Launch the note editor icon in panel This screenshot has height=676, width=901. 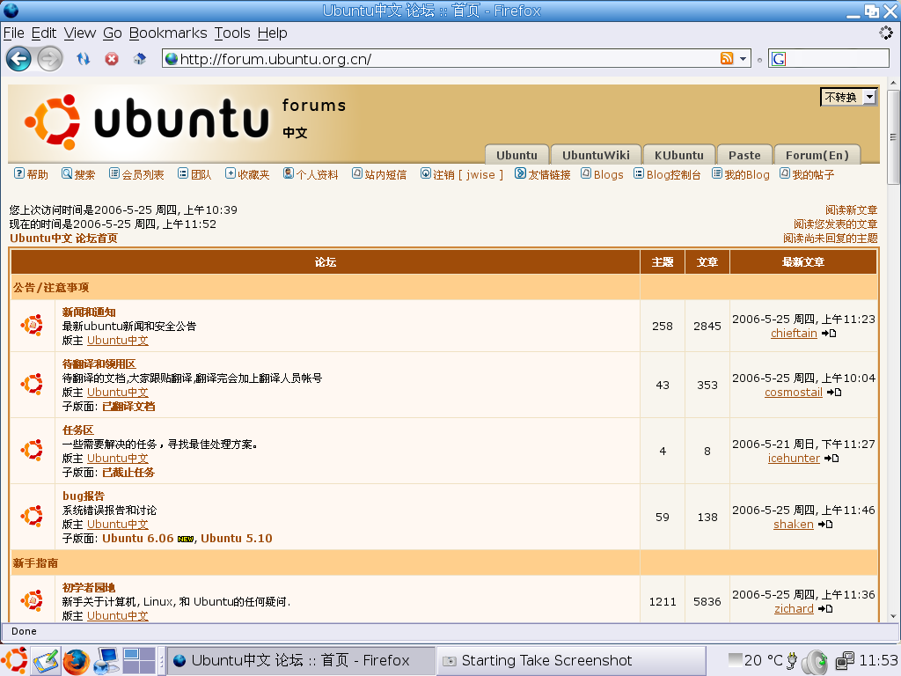click(x=46, y=661)
